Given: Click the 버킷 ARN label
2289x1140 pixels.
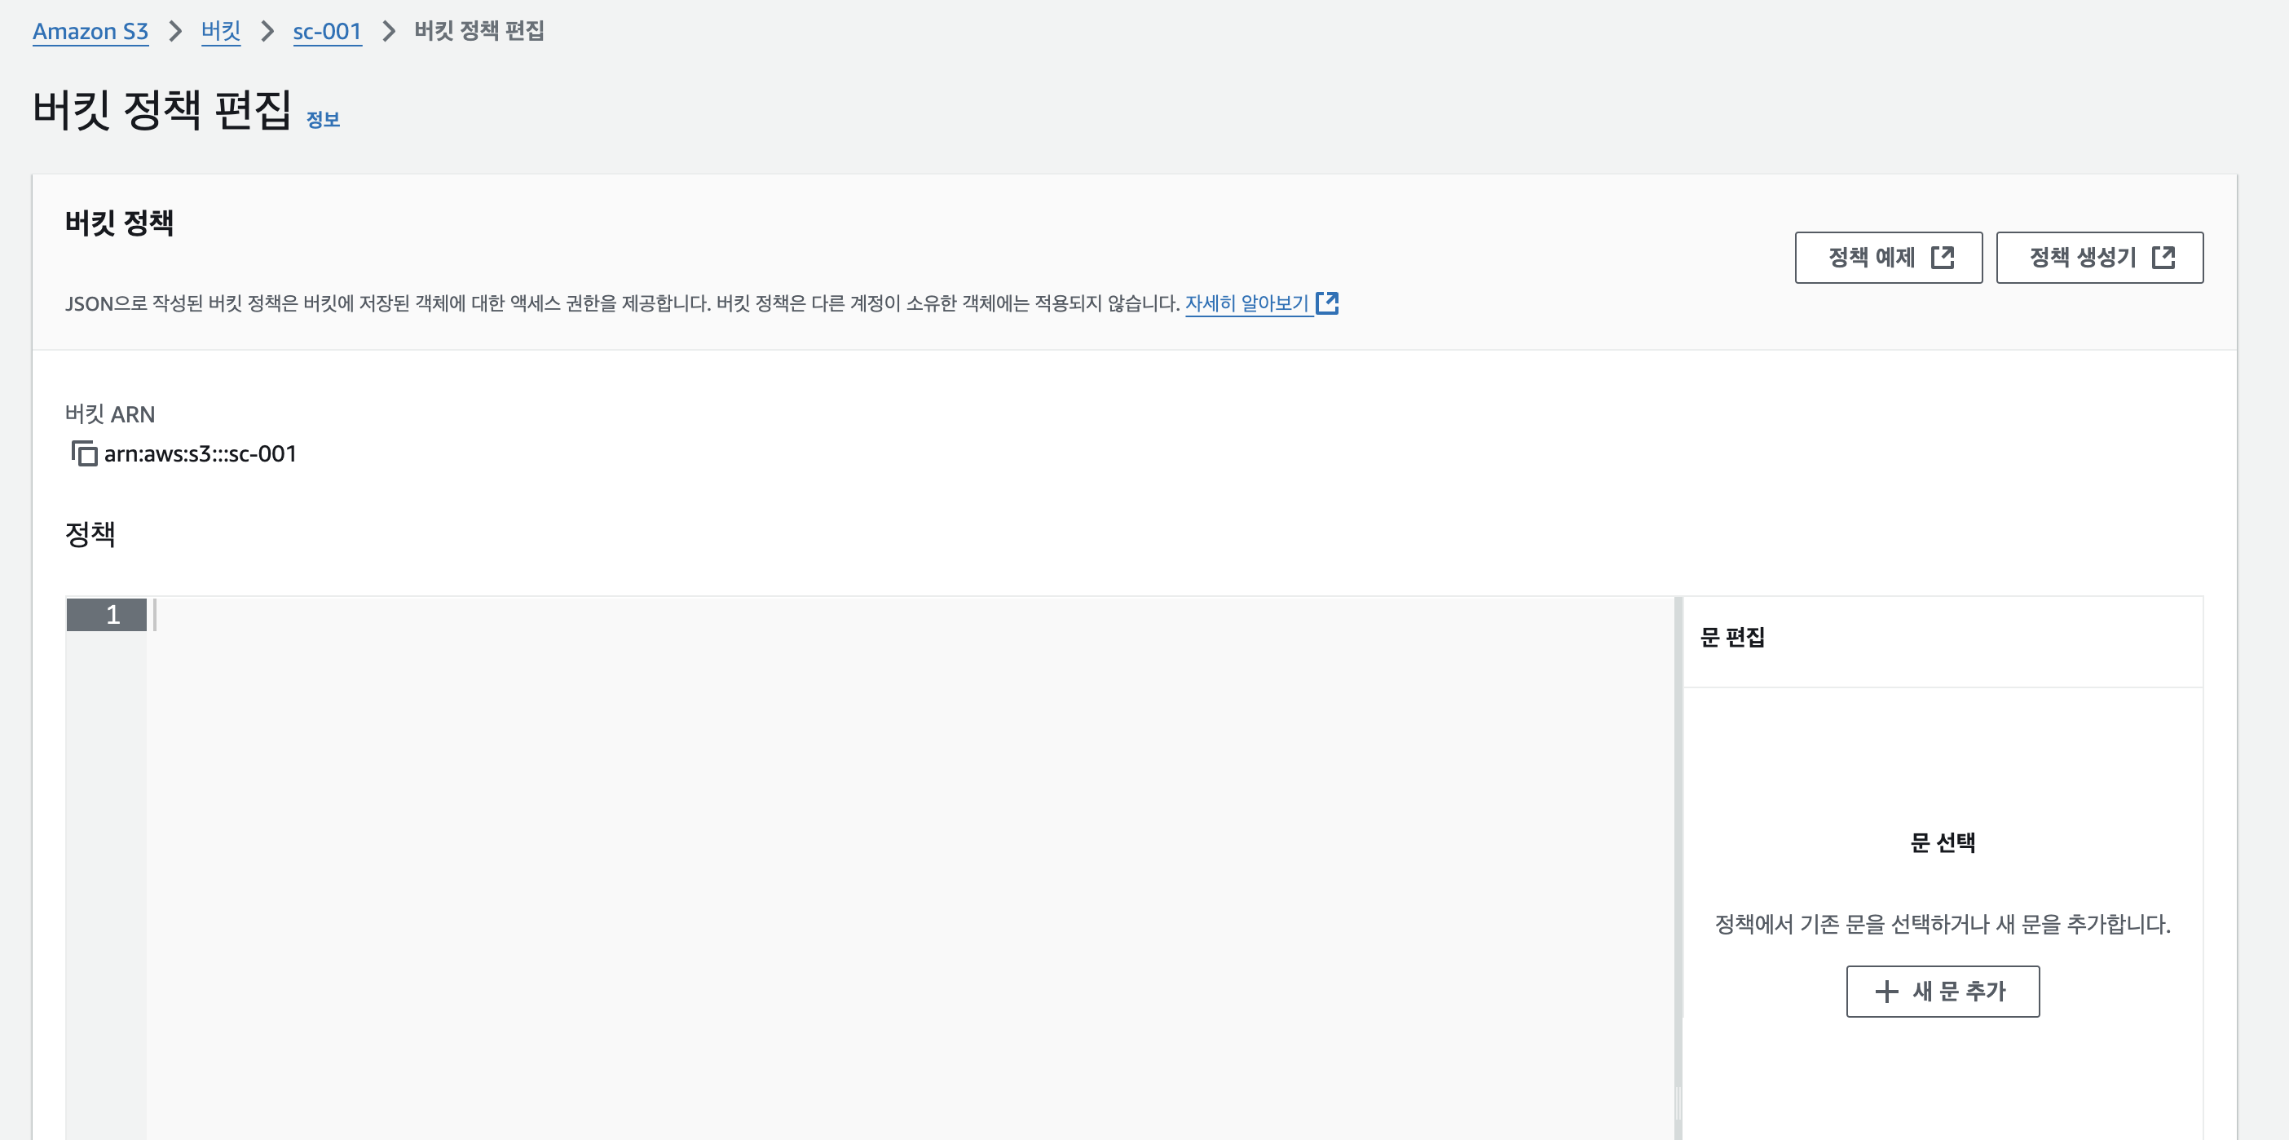Looking at the screenshot, I should [110, 413].
